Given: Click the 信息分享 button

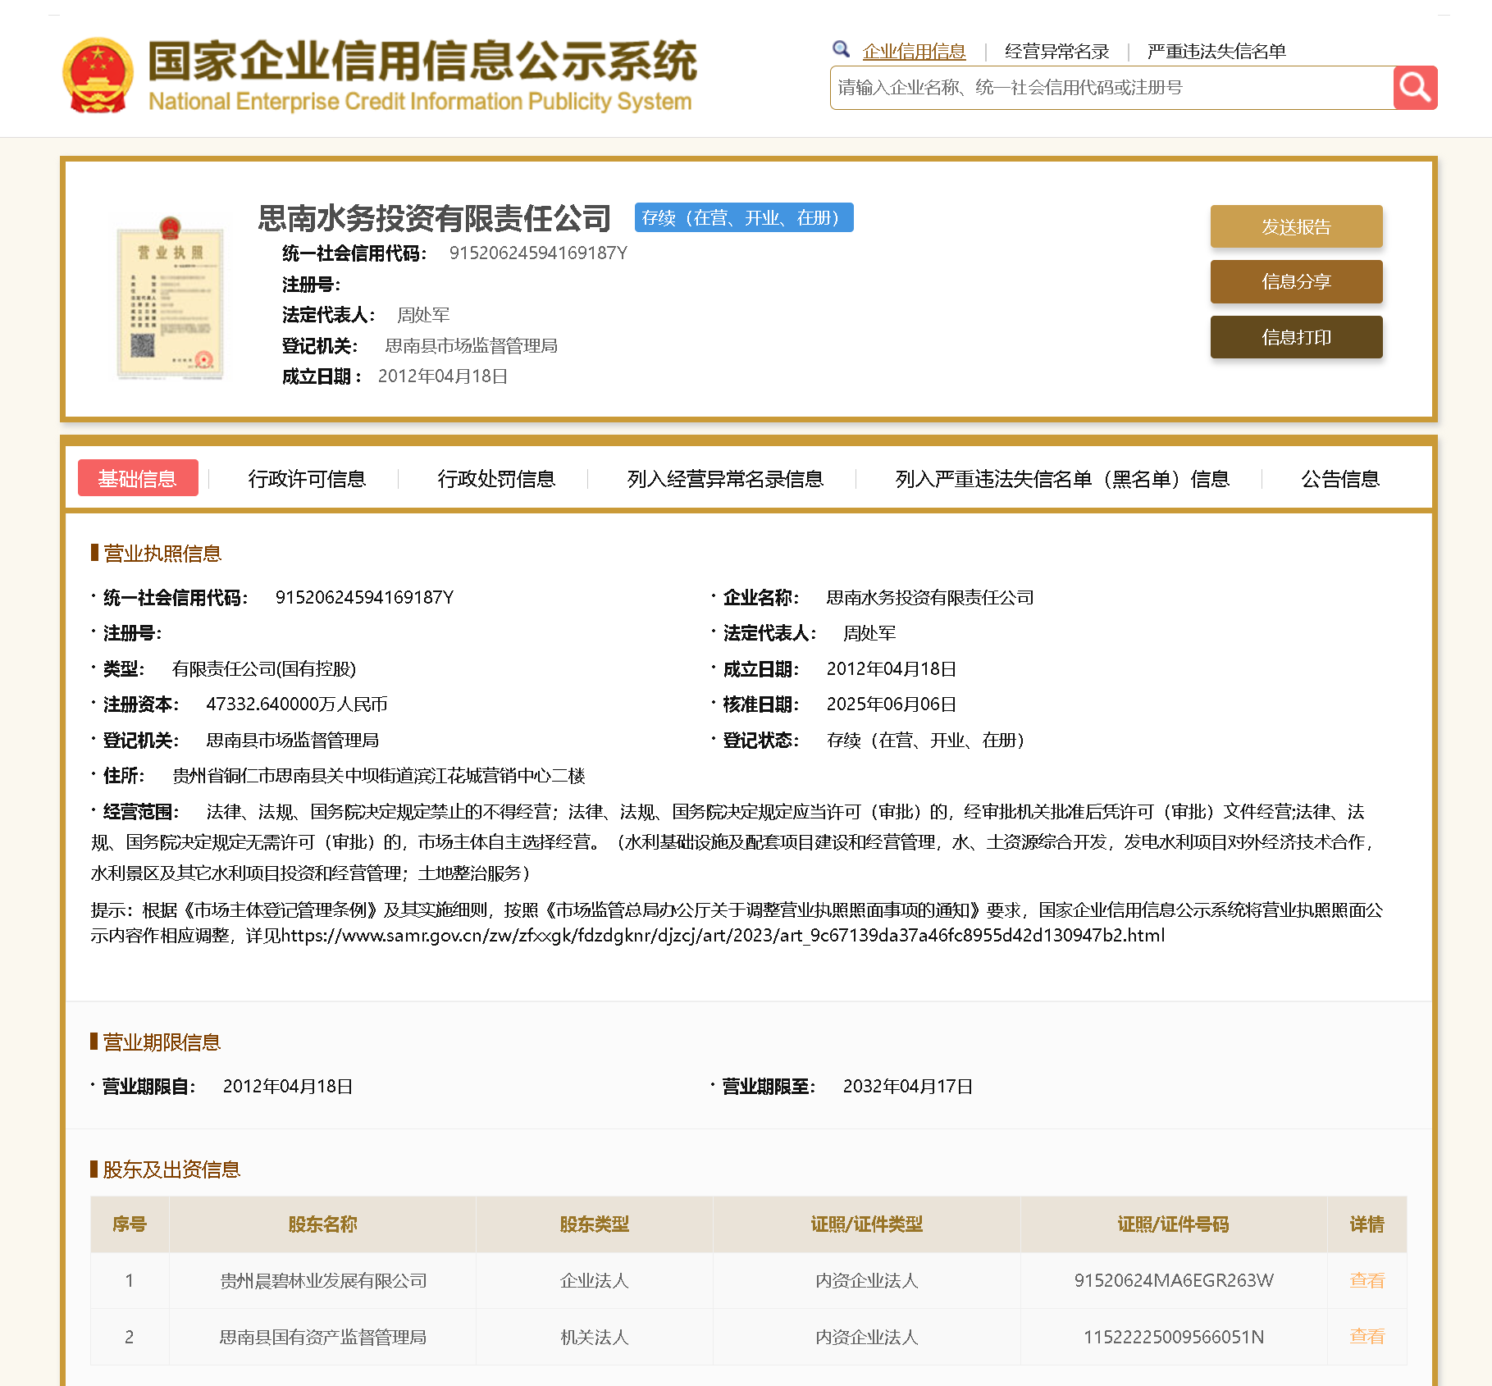Looking at the screenshot, I should pos(1296,281).
